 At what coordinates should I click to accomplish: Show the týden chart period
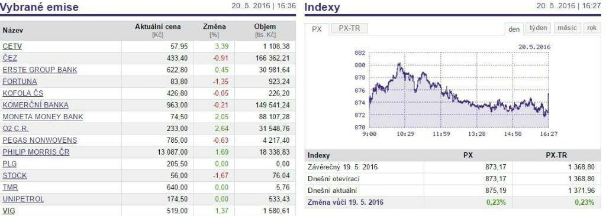pos(539,28)
